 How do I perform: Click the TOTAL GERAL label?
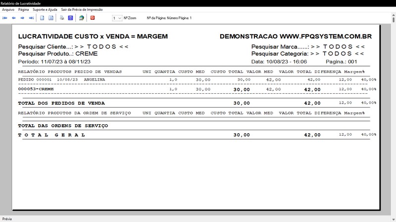pyautogui.click(x=51, y=135)
